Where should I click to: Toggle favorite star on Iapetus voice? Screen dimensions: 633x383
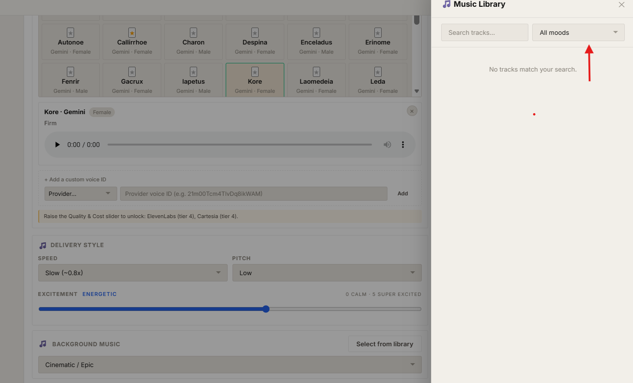coord(193,72)
